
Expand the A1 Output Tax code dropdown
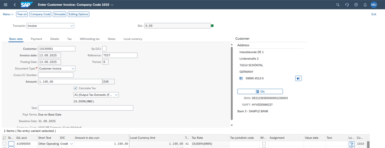pyautogui.click(x=116, y=95)
